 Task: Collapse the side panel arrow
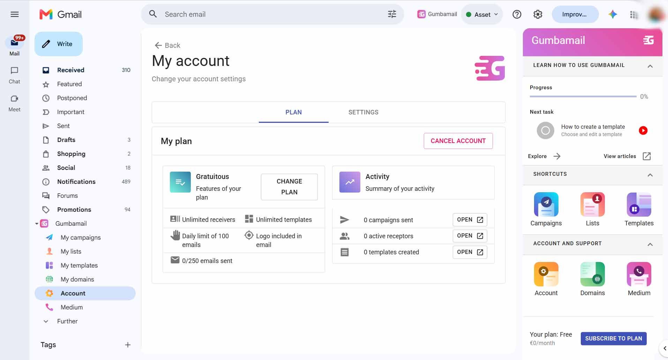coord(665,348)
